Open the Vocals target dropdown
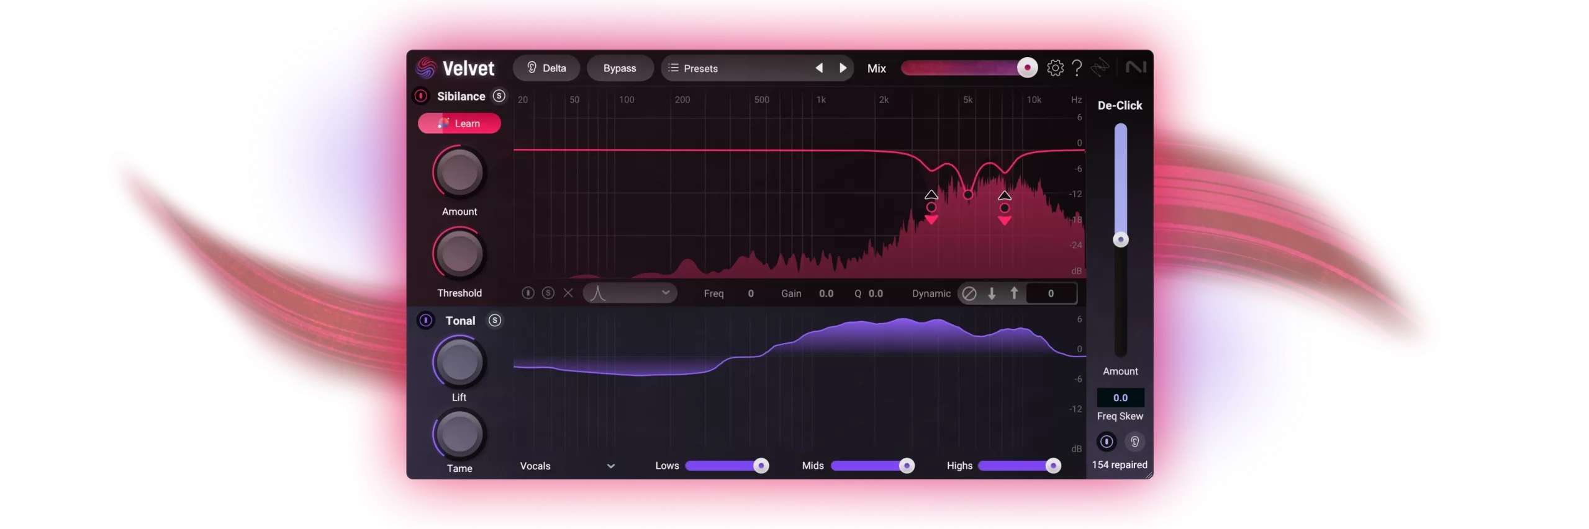The width and height of the screenshot is (1589, 529). click(567, 466)
